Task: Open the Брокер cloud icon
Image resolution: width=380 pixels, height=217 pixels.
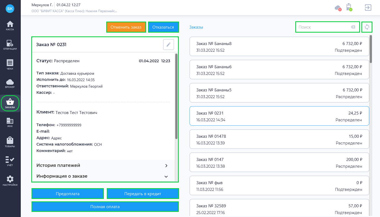Action: click(x=10, y=84)
